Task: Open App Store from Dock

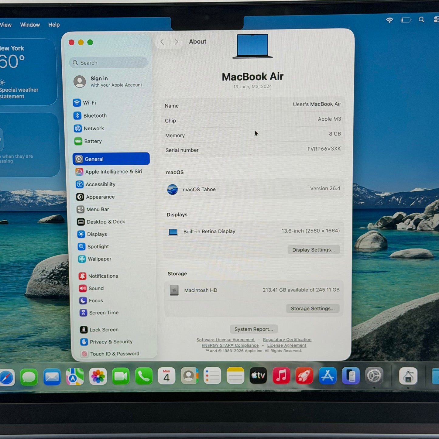Action: 328,376
